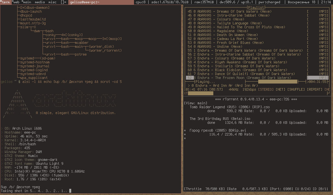333x195 pixels.
Task: Select track 47 Colours (Hexe)
Action: click(258, 19)
